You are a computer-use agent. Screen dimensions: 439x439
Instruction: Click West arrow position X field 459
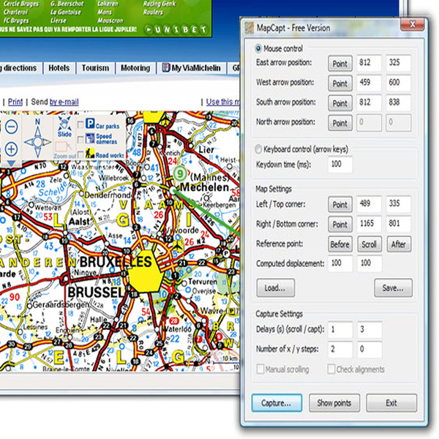pos(369,83)
